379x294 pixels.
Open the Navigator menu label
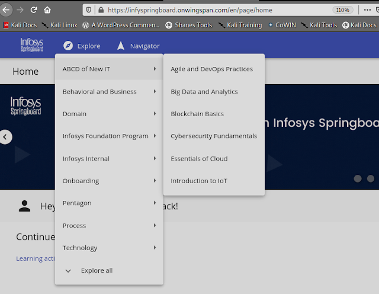[x=144, y=46]
